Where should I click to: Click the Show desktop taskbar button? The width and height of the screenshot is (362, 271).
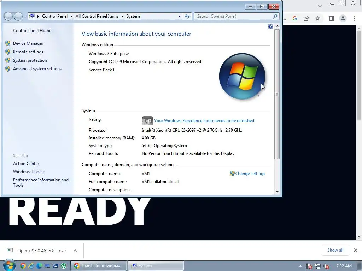click(360, 266)
